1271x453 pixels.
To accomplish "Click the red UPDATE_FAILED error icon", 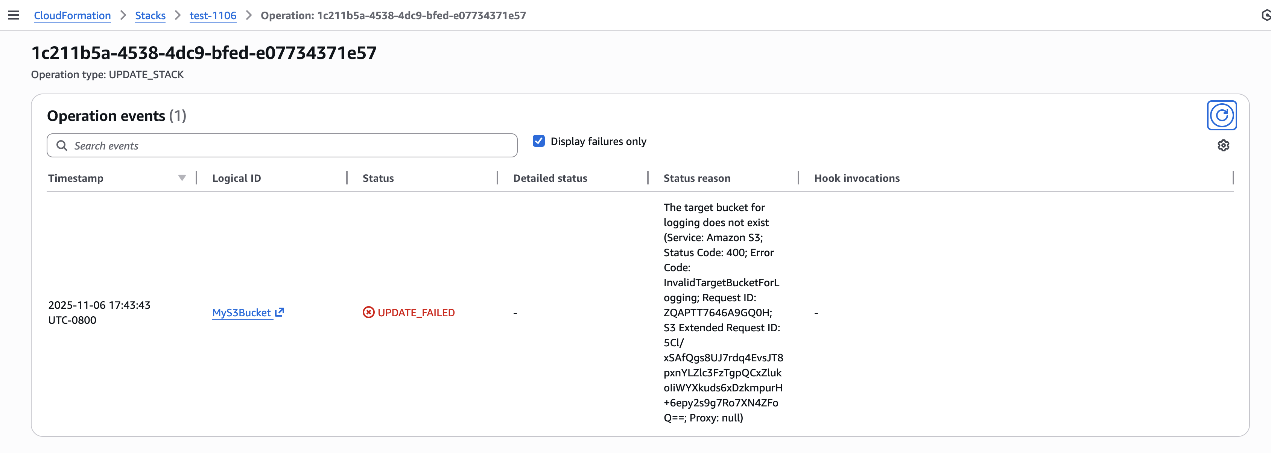I will click(368, 313).
